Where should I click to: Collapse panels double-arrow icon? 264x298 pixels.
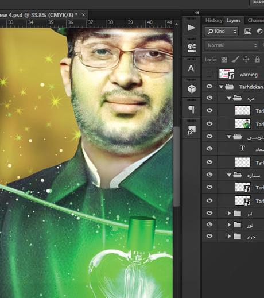click(x=197, y=13)
